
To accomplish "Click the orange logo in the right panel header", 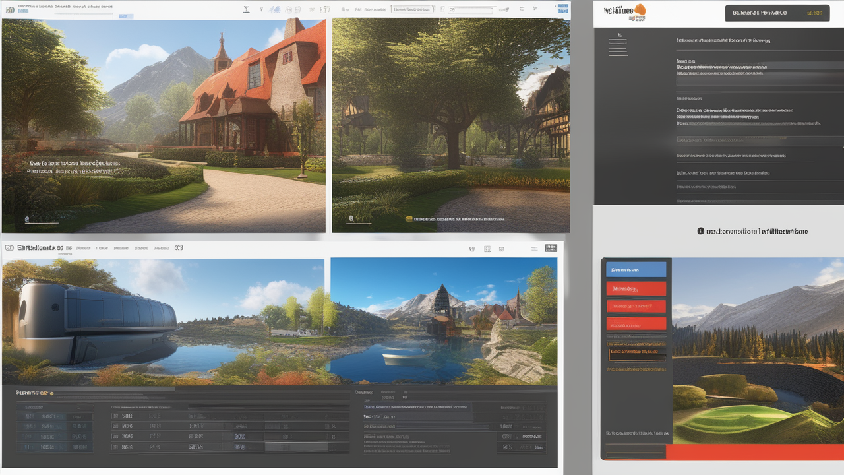I will point(638,11).
